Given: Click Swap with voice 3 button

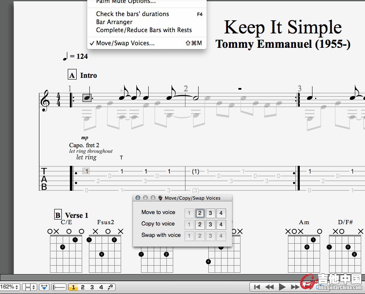Looking at the screenshot, I should 210,236.
